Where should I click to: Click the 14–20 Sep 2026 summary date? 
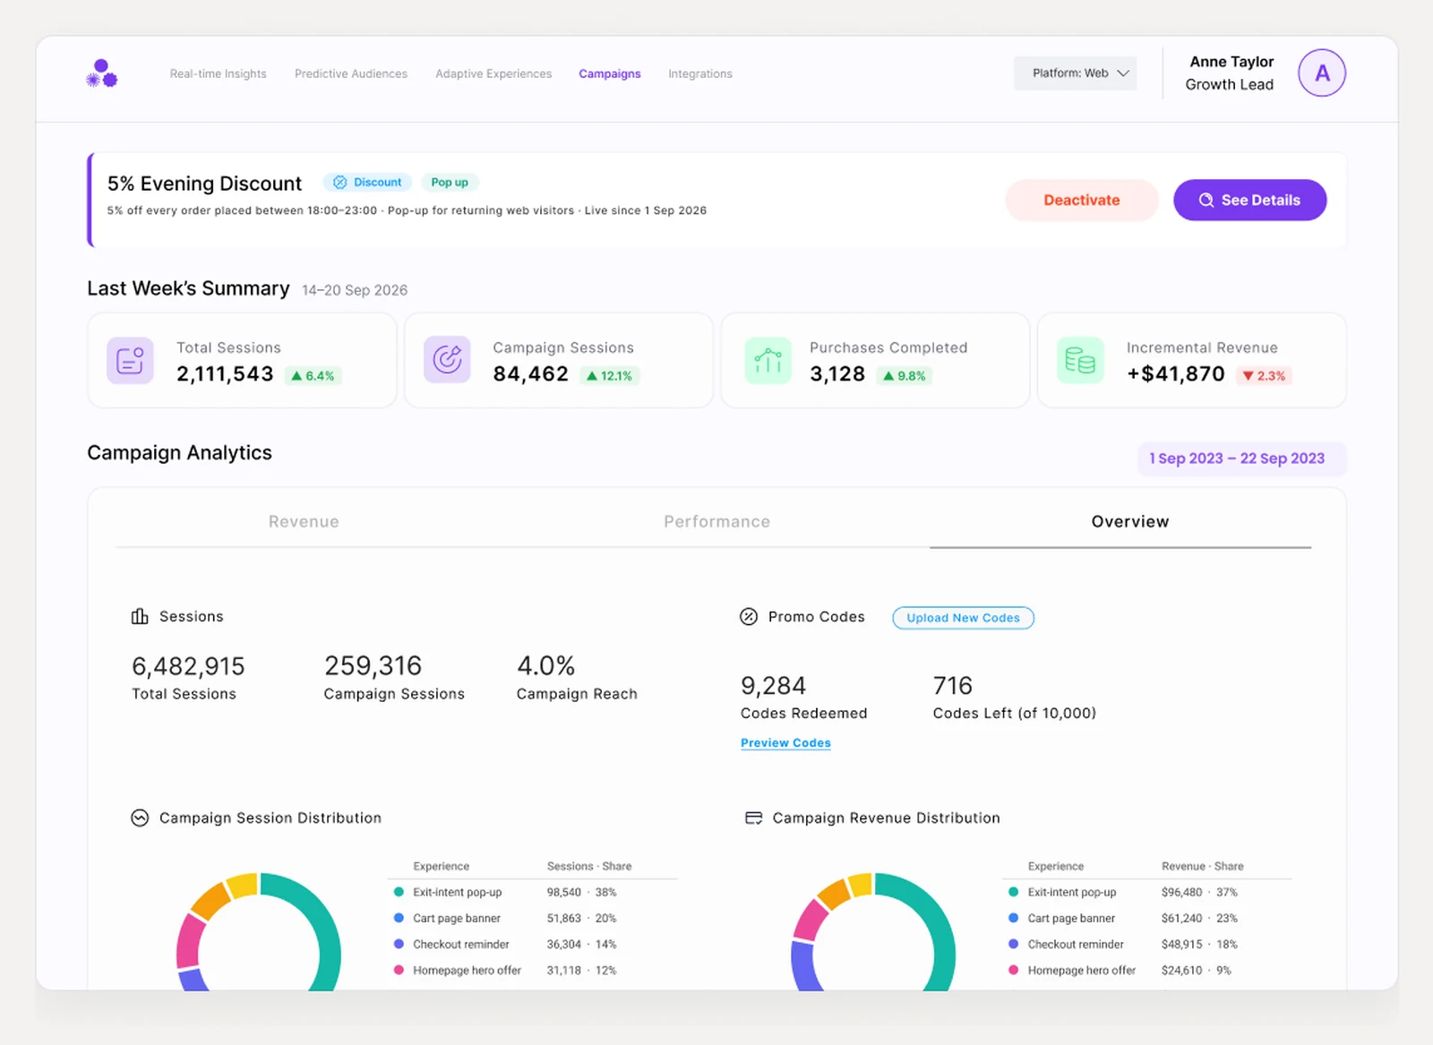[355, 290]
